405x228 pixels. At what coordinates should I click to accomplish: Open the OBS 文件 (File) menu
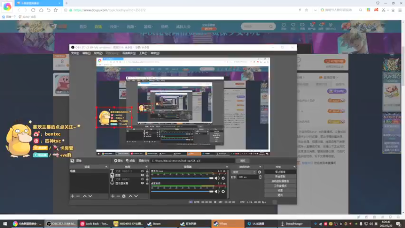(74, 53)
